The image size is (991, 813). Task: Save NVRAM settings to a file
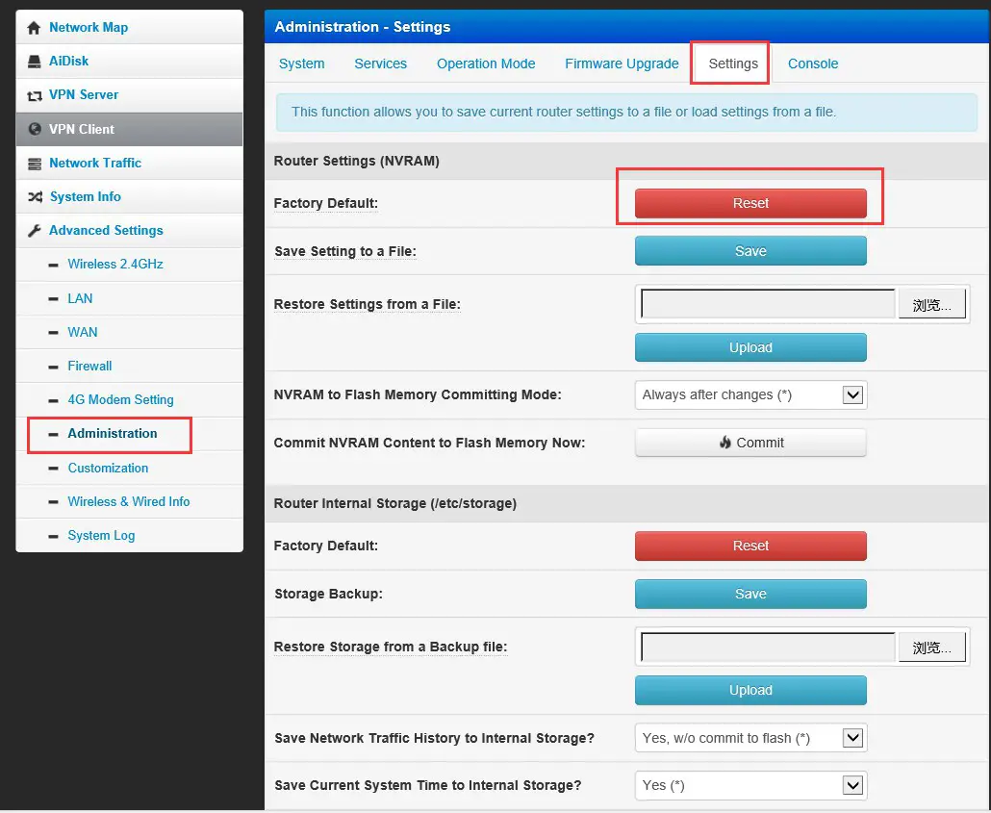750,251
